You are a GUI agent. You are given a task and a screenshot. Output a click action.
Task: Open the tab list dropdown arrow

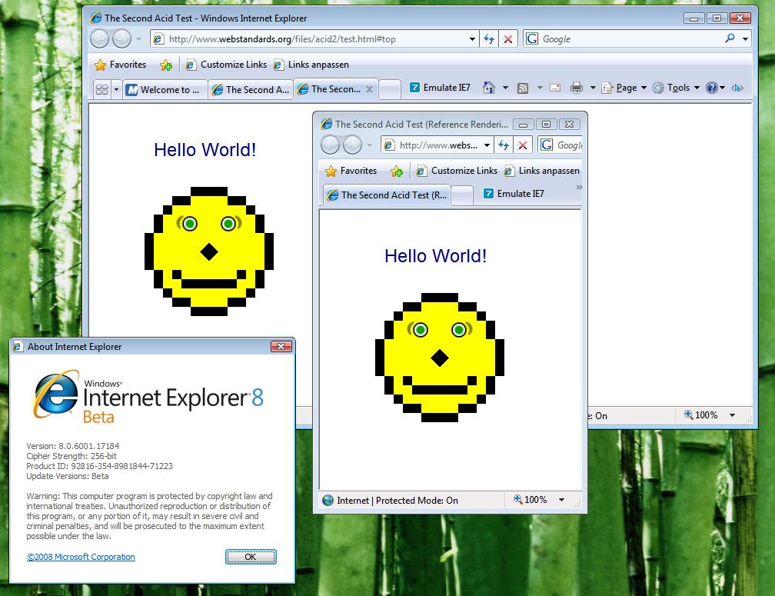117,89
